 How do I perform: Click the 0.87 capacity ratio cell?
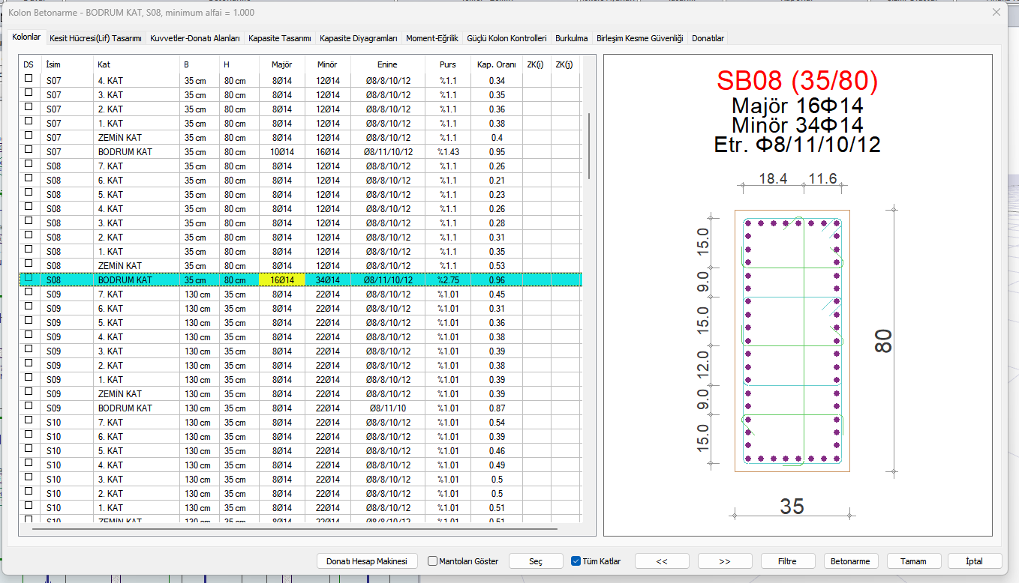pos(496,408)
